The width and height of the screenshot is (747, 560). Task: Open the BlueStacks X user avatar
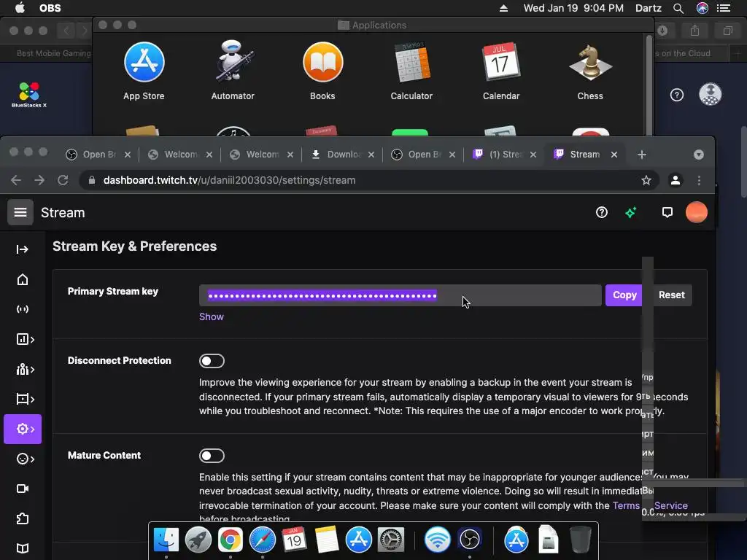(710, 94)
